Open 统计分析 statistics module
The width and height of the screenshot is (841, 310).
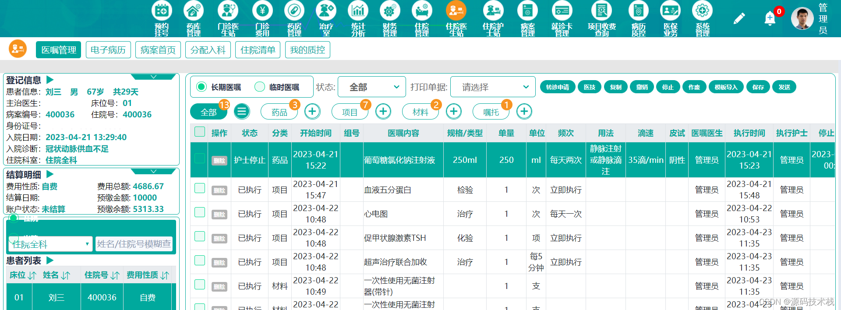(x=358, y=18)
